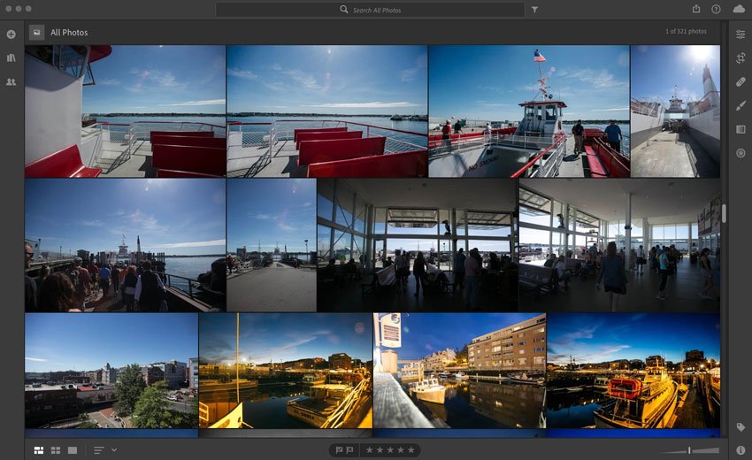752x460 pixels.
Task: Click the Add Photos plus icon
Action: [11, 34]
